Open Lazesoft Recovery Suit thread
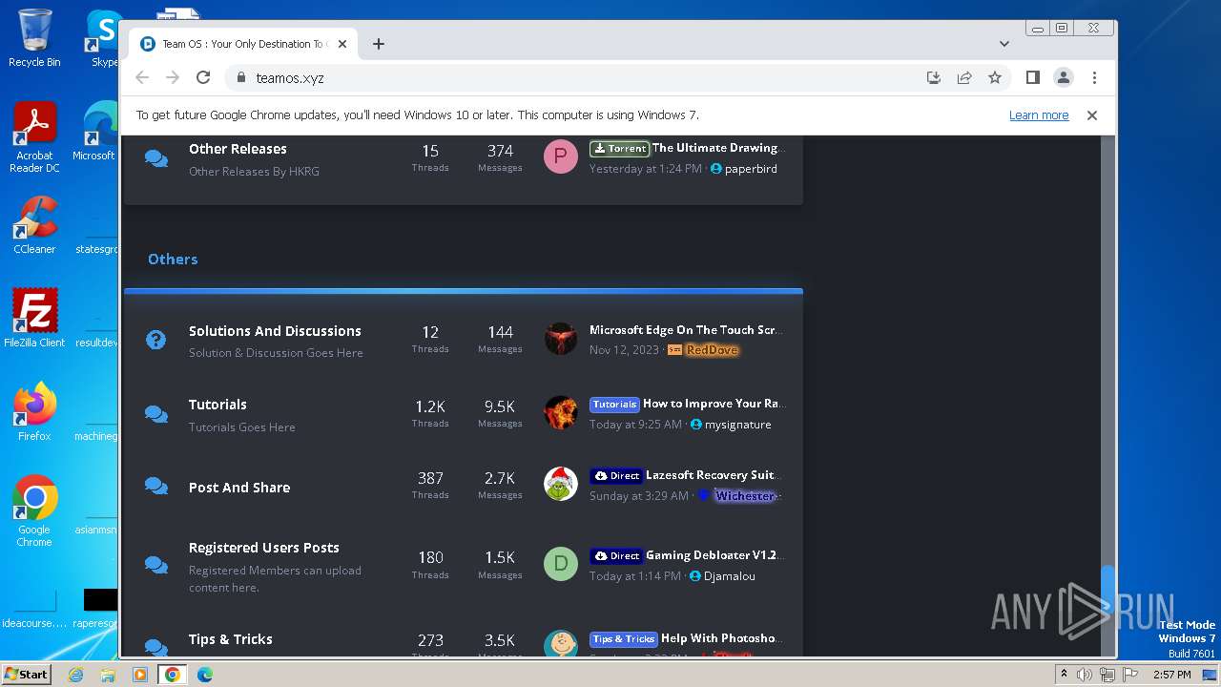1221x687 pixels. click(714, 475)
